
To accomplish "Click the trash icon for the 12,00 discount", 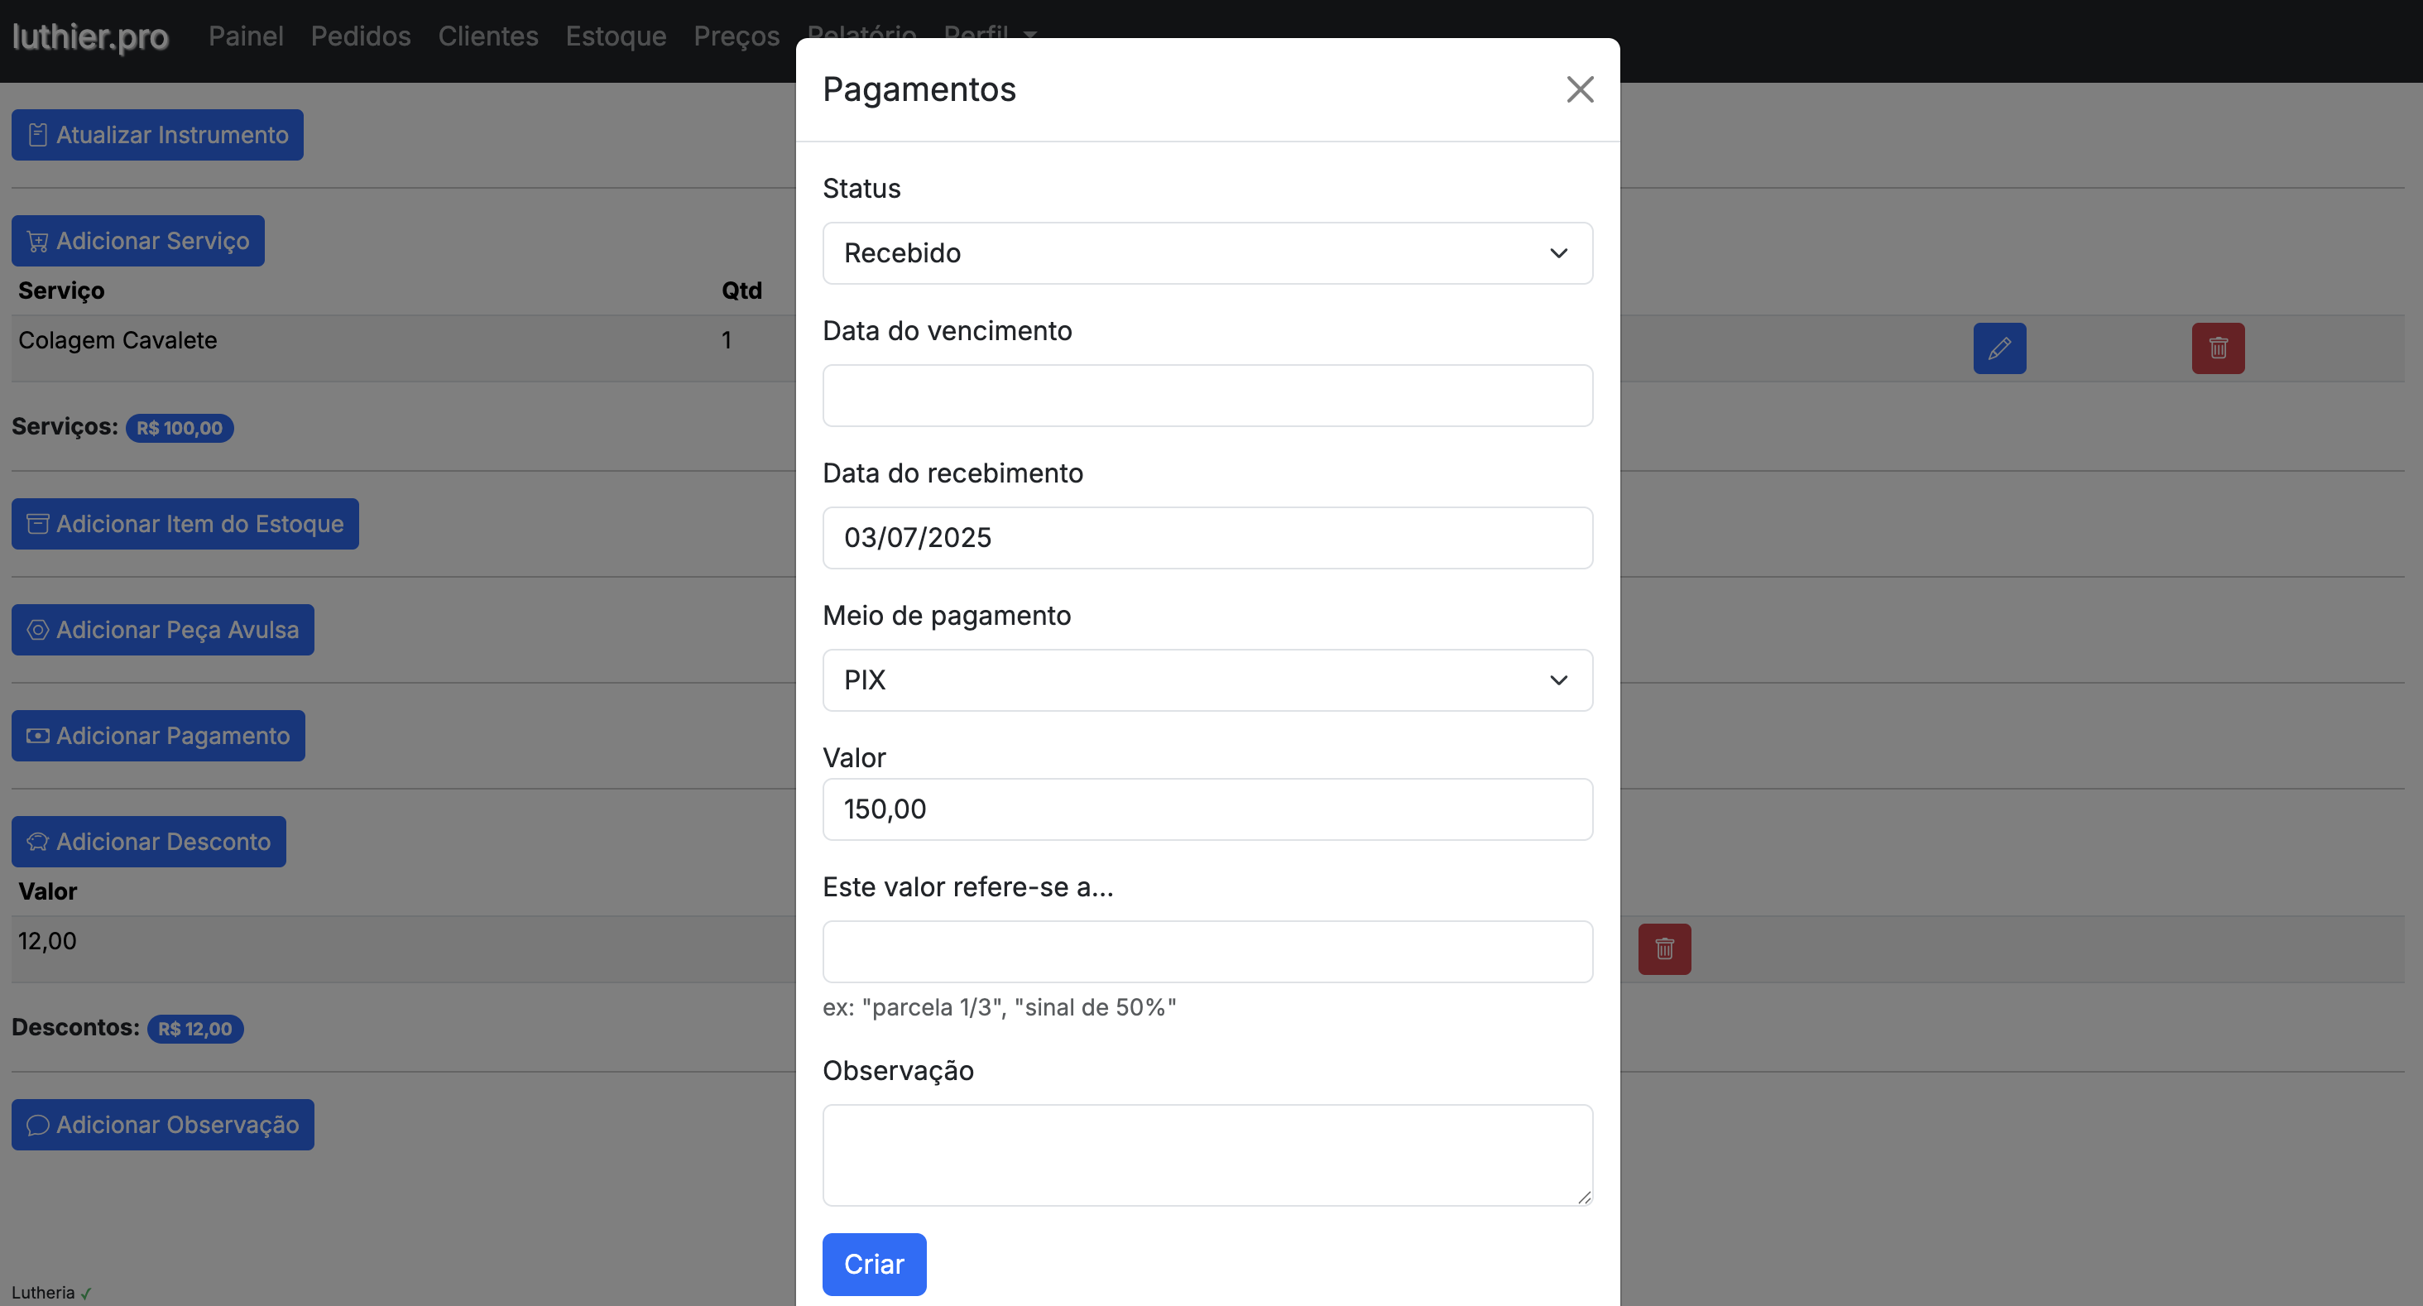I will click(x=1664, y=948).
